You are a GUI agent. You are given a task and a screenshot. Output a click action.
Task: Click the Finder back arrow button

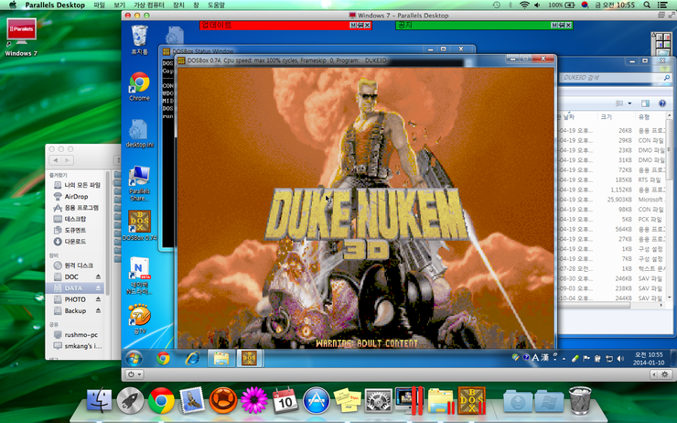point(56,160)
